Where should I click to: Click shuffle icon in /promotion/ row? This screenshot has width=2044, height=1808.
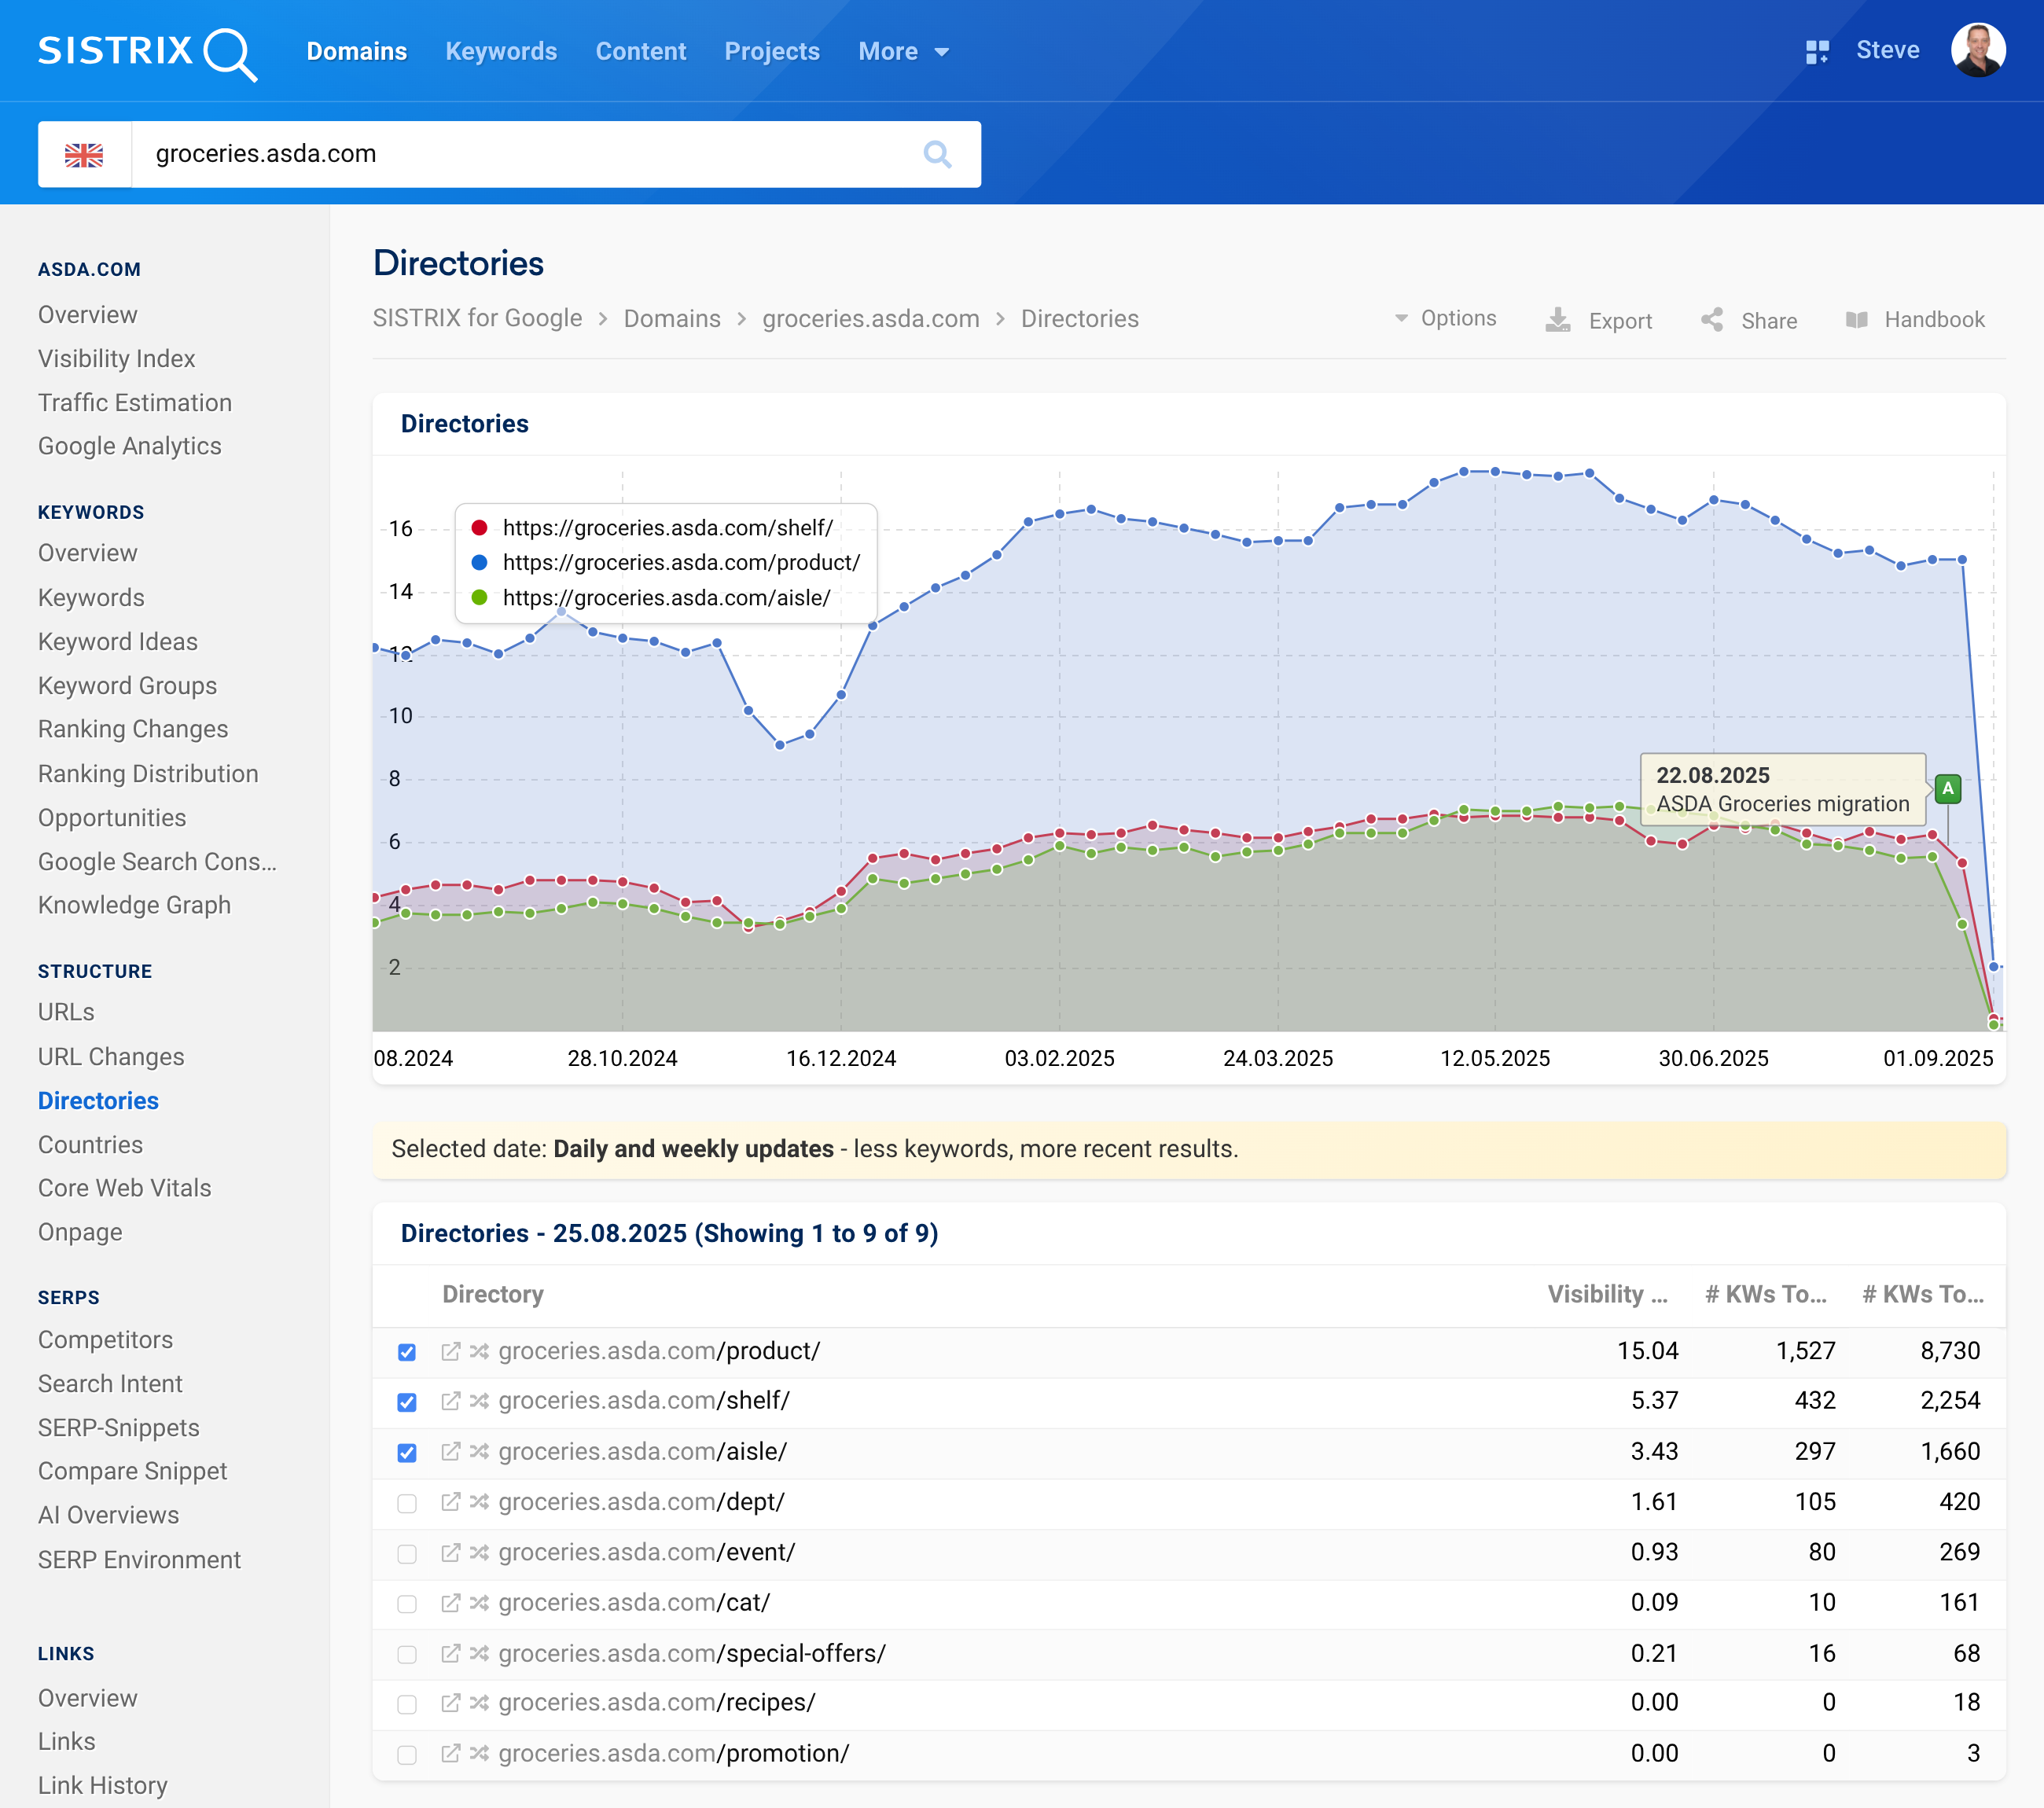479,1753
